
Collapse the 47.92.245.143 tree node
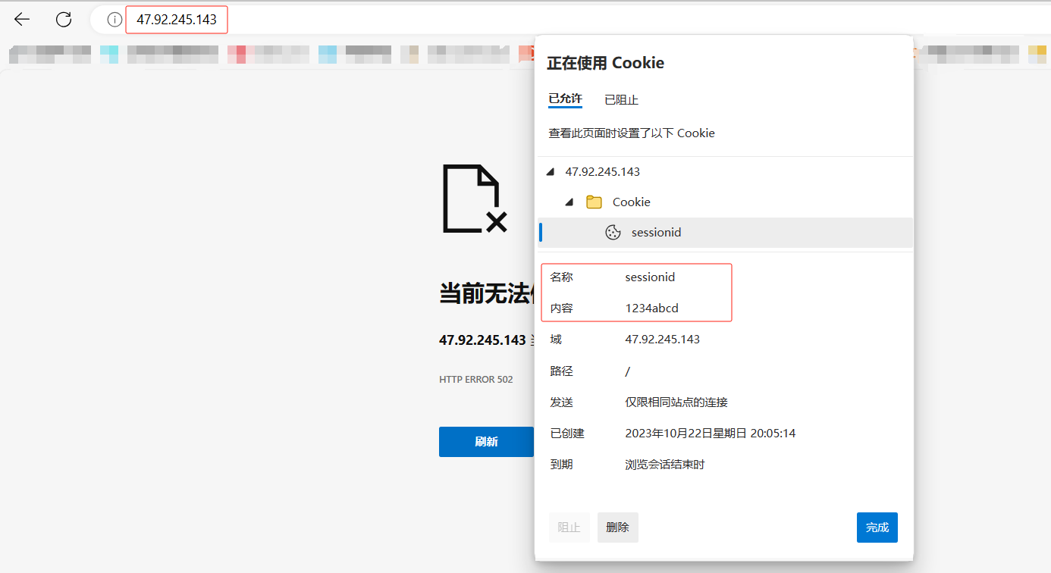(x=551, y=172)
